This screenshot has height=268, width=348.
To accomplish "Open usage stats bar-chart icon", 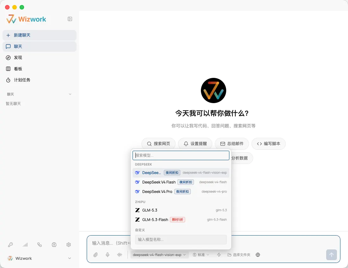I will (25, 245).
